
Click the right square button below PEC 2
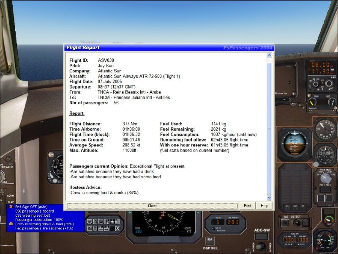[x=330, y=198]
